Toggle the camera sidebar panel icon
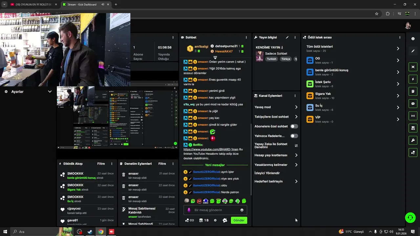Screen dimensions: 420x236 (x=413, y=128)
